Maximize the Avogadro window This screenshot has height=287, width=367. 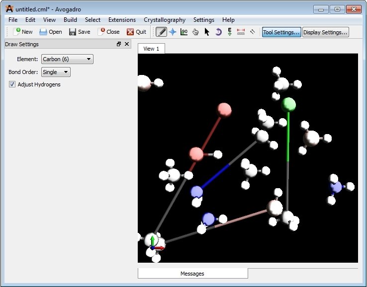click(337, 9)
